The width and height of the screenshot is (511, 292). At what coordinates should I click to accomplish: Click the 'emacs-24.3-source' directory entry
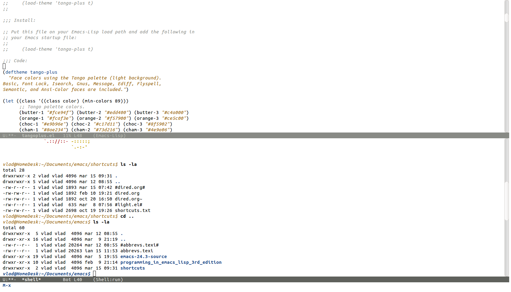[x=144, y=257]
